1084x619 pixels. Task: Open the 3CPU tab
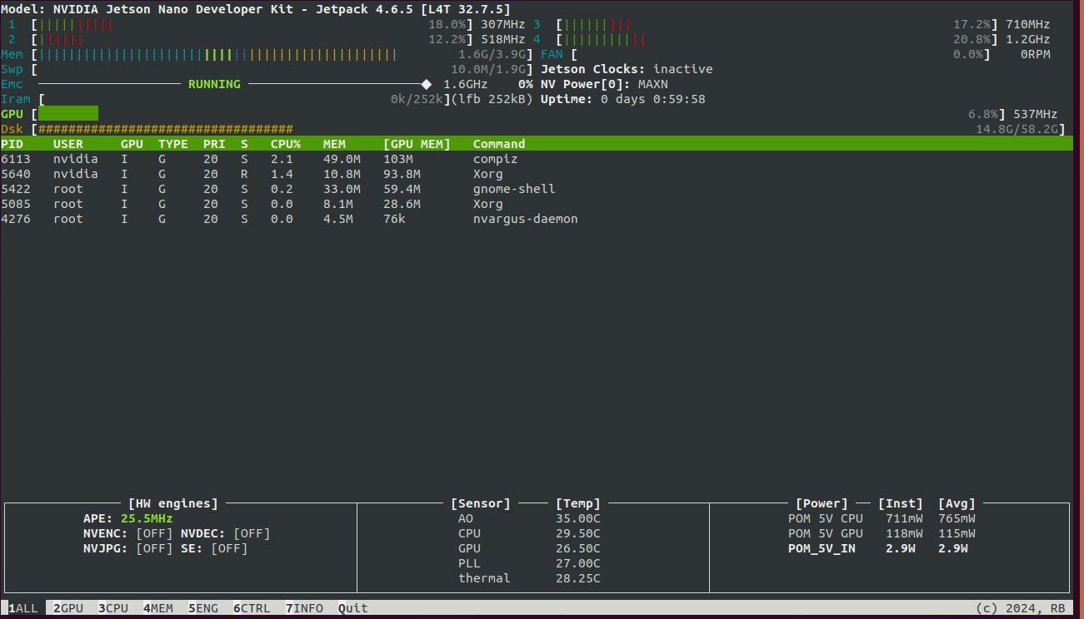click(113, 608)
